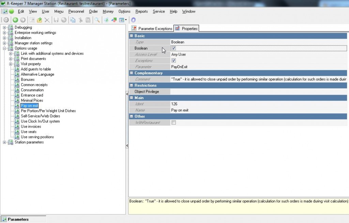Click the Name field showing Pay on exit
This screenshot has width=349, height=223.
click(259, 110)
